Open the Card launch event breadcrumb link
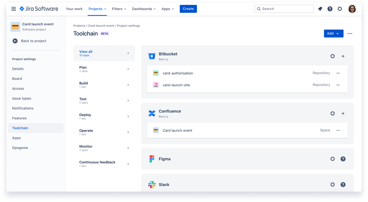Viewport: 368px width, 202px height. 102,26
